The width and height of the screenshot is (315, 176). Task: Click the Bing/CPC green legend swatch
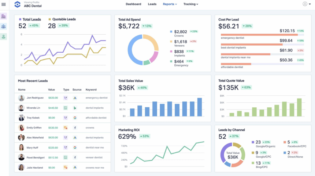pos(253,163)
